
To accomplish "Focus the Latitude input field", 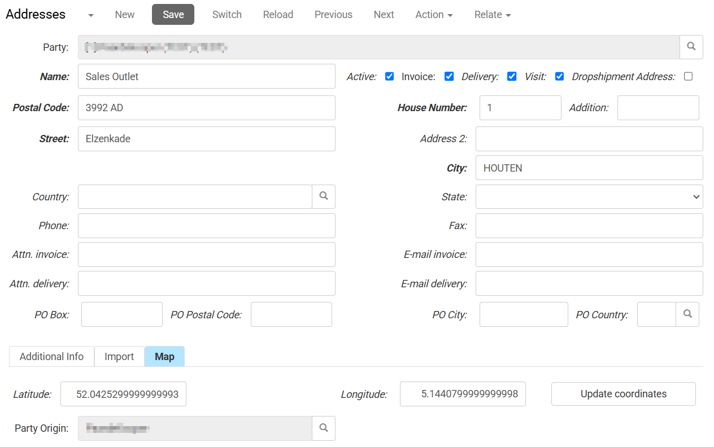I will click(x=123, y=394).
